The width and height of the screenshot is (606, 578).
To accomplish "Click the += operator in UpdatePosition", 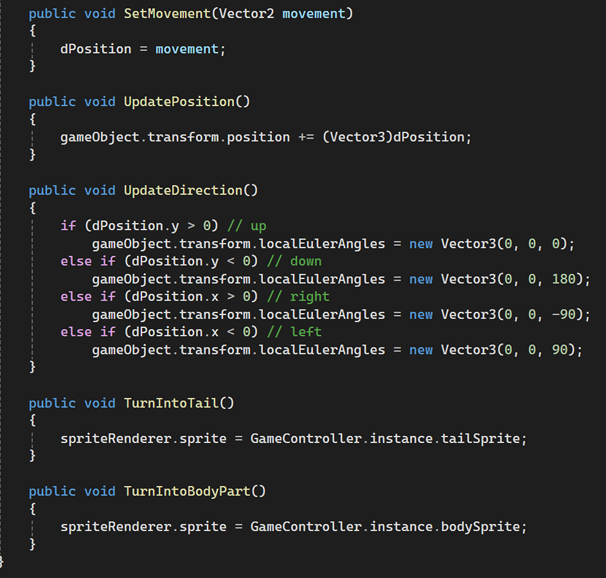I will 306,137.
